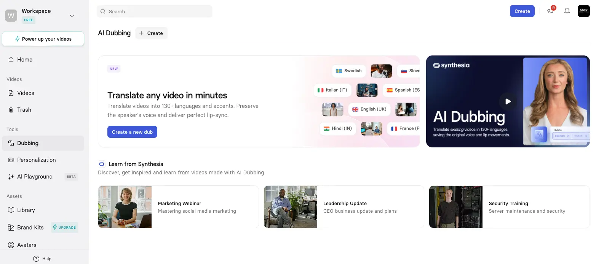Image resolution: width=596 pixels, height=264 pixels.
Task: Select Dubbing in the Tools section
Action: click(43, 143)
